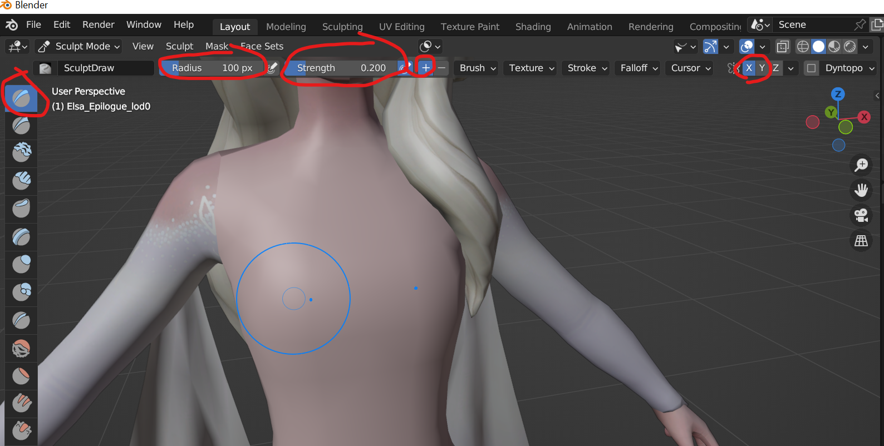Switch to the Sculpting workspace tab
Image resolution: width=884 pixels, height=446 pixels.
(x=342, y=27)
